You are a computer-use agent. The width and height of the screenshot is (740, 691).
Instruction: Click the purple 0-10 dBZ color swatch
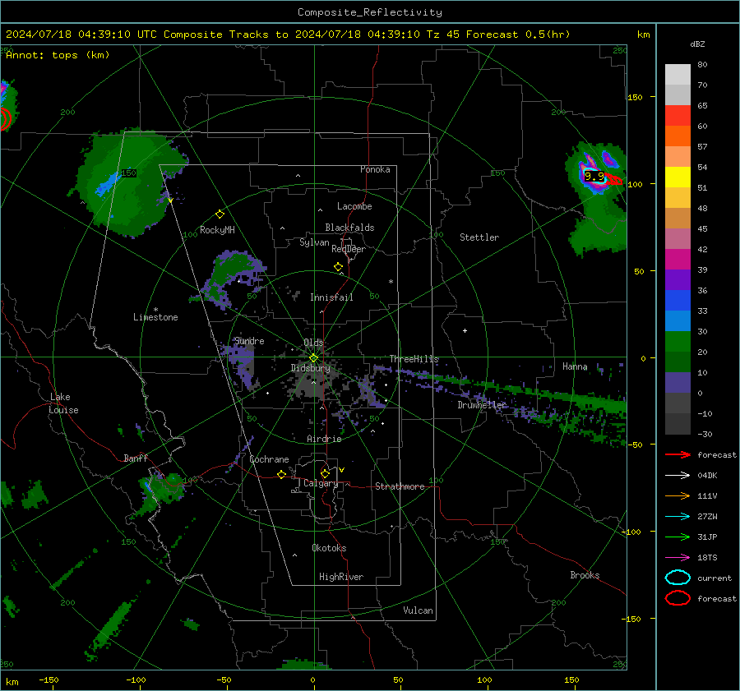pyautogui.click(x=678, y=383)
